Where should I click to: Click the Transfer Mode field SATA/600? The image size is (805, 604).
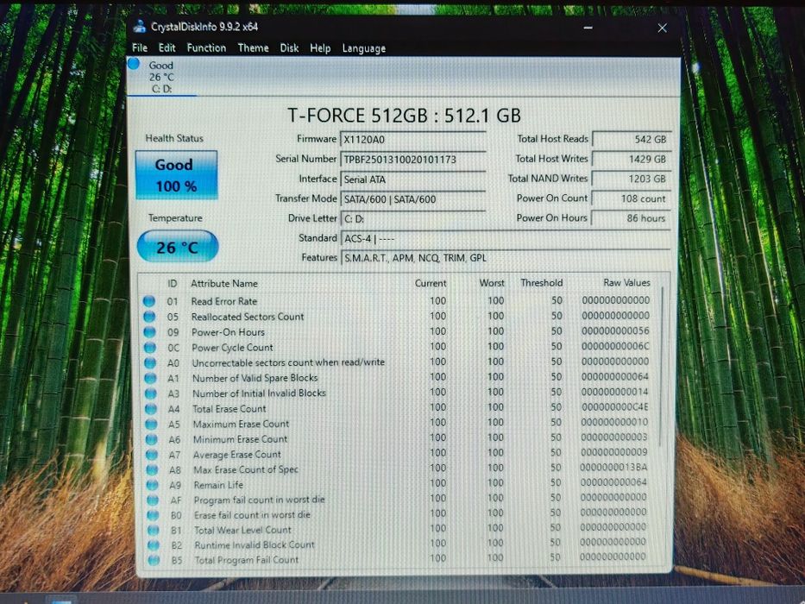(412, 199)
